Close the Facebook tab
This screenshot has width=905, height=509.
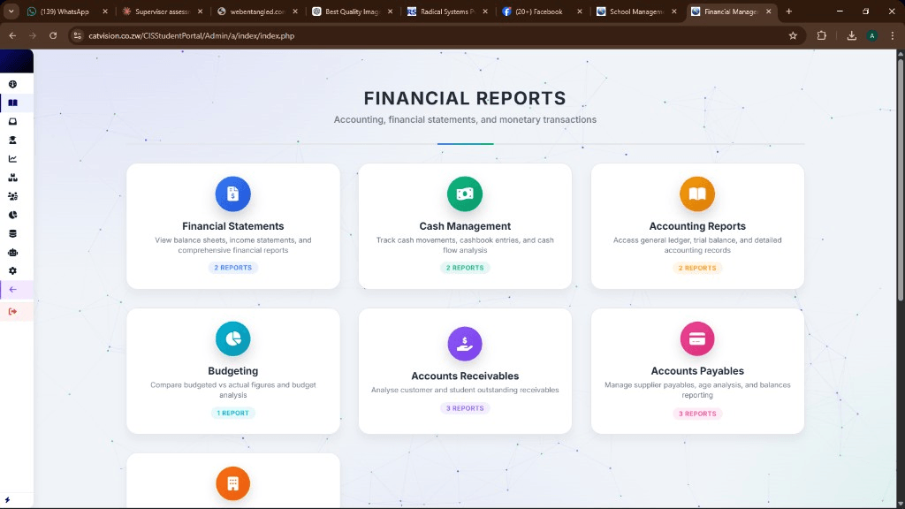click(580, 11)
